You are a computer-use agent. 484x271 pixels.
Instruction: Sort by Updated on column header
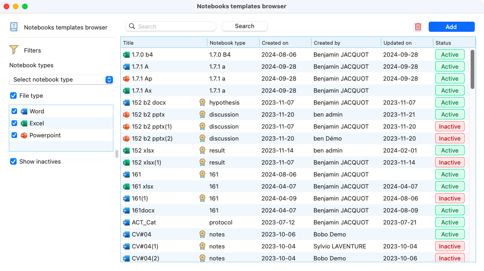pos(407,43)
